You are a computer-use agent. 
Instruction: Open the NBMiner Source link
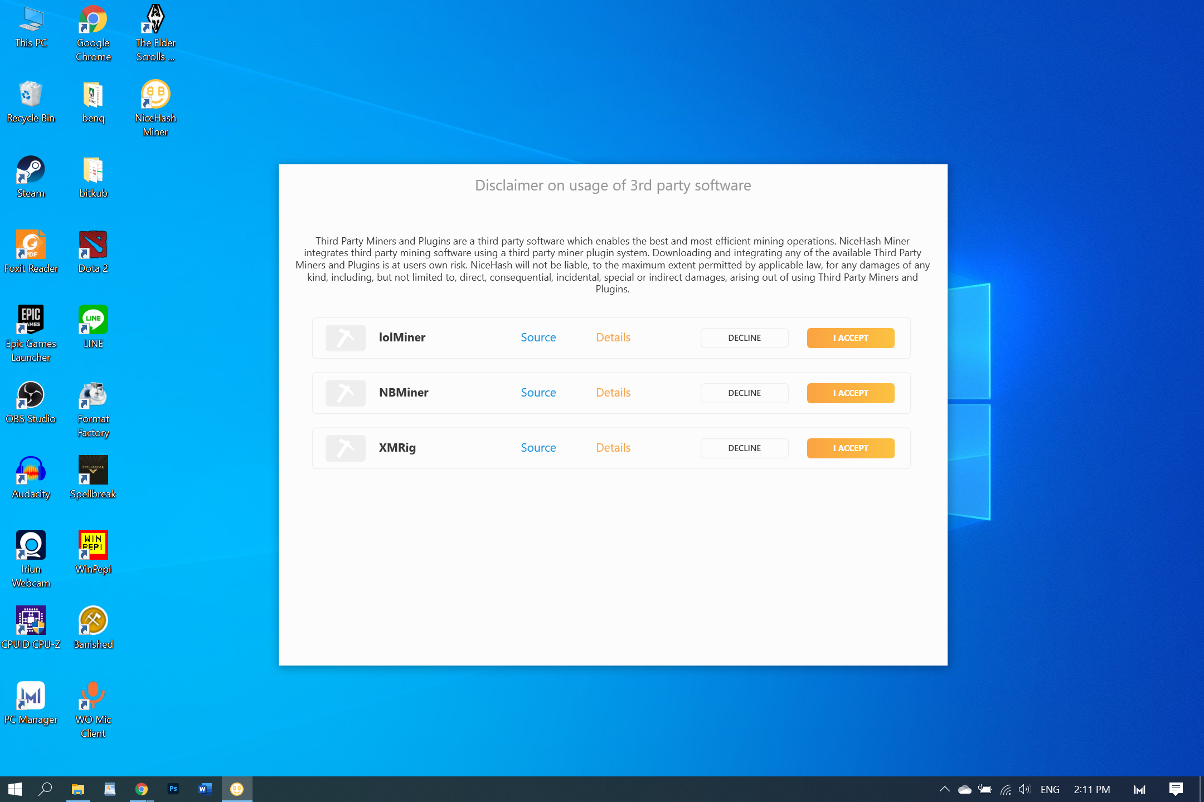point(538,393)
